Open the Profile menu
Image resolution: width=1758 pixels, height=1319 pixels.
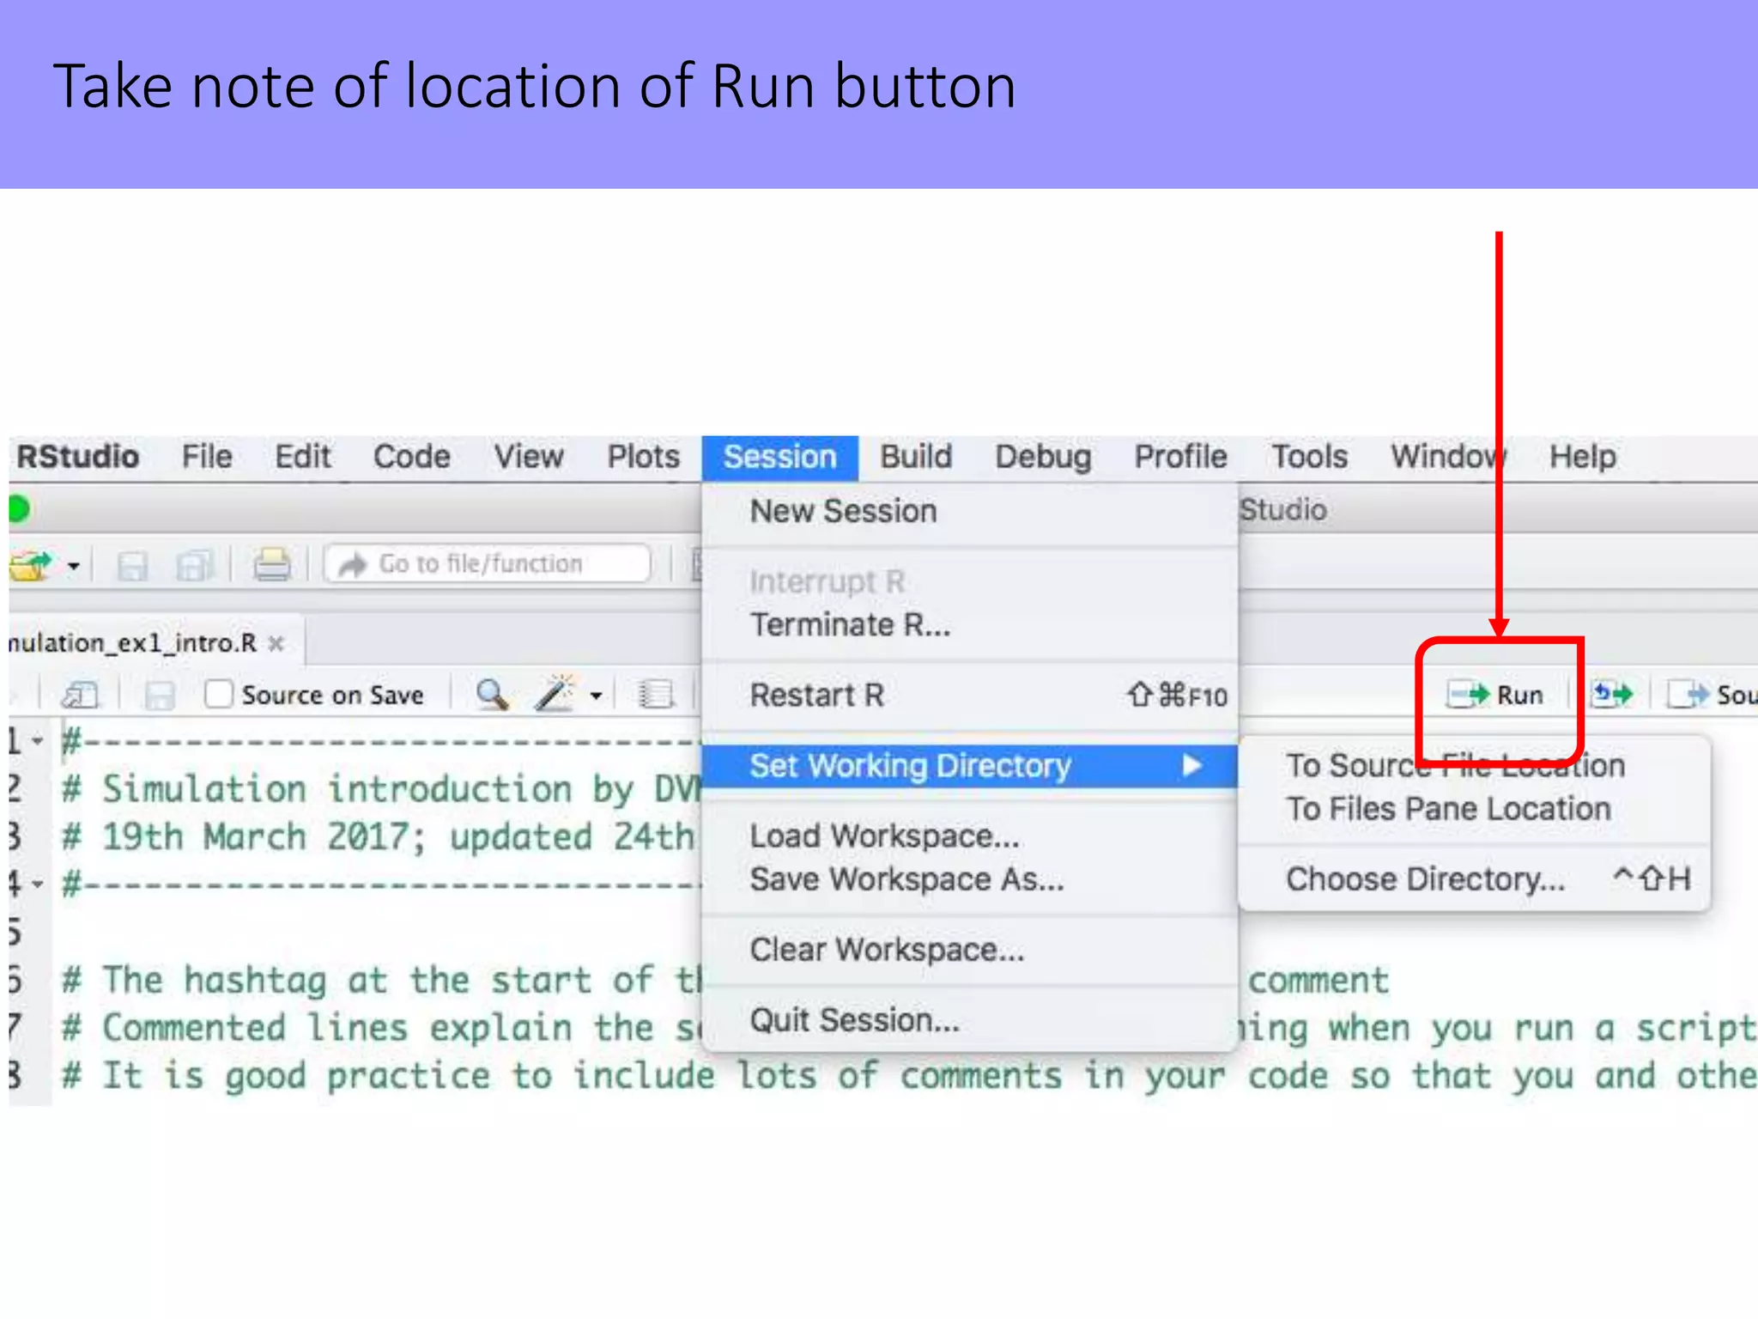[1181, 457]
